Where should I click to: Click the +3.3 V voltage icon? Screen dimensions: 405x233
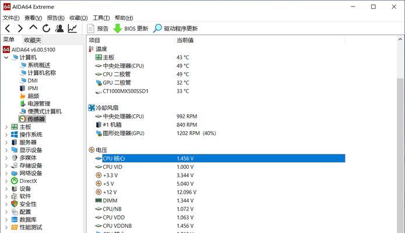(98, 175)
